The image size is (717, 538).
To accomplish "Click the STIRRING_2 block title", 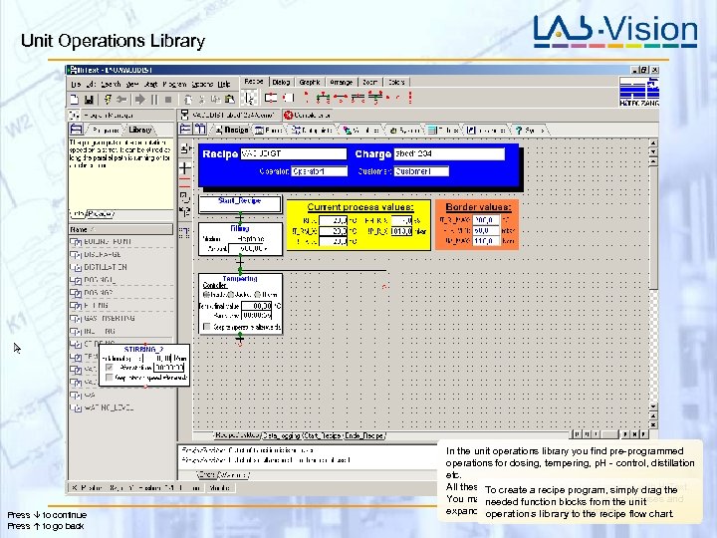I will (143, 349).
